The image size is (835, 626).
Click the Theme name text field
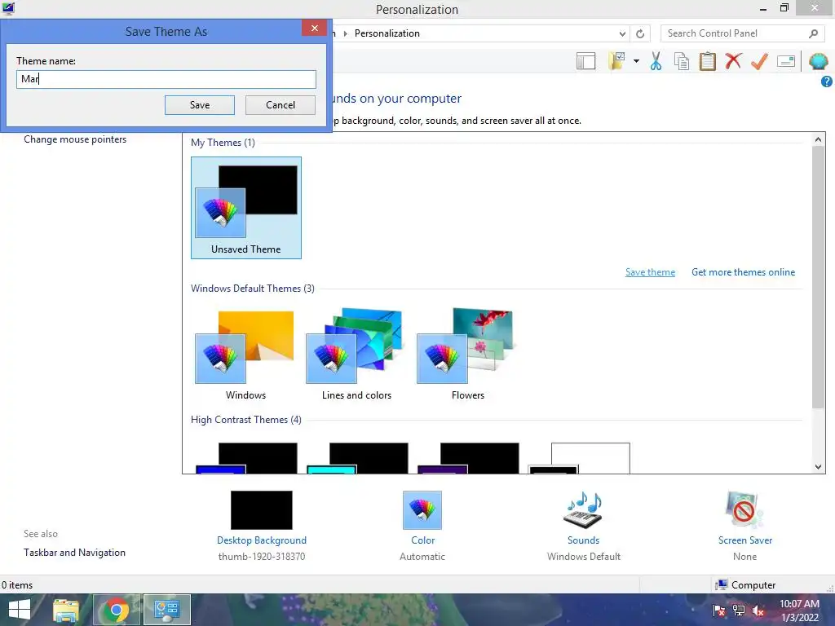(x=166, y=79)
